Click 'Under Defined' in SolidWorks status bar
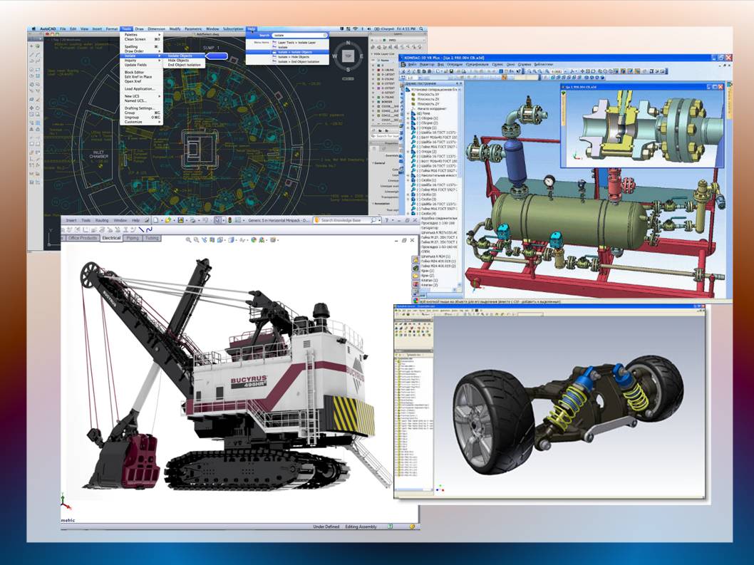 coord(326,527)
